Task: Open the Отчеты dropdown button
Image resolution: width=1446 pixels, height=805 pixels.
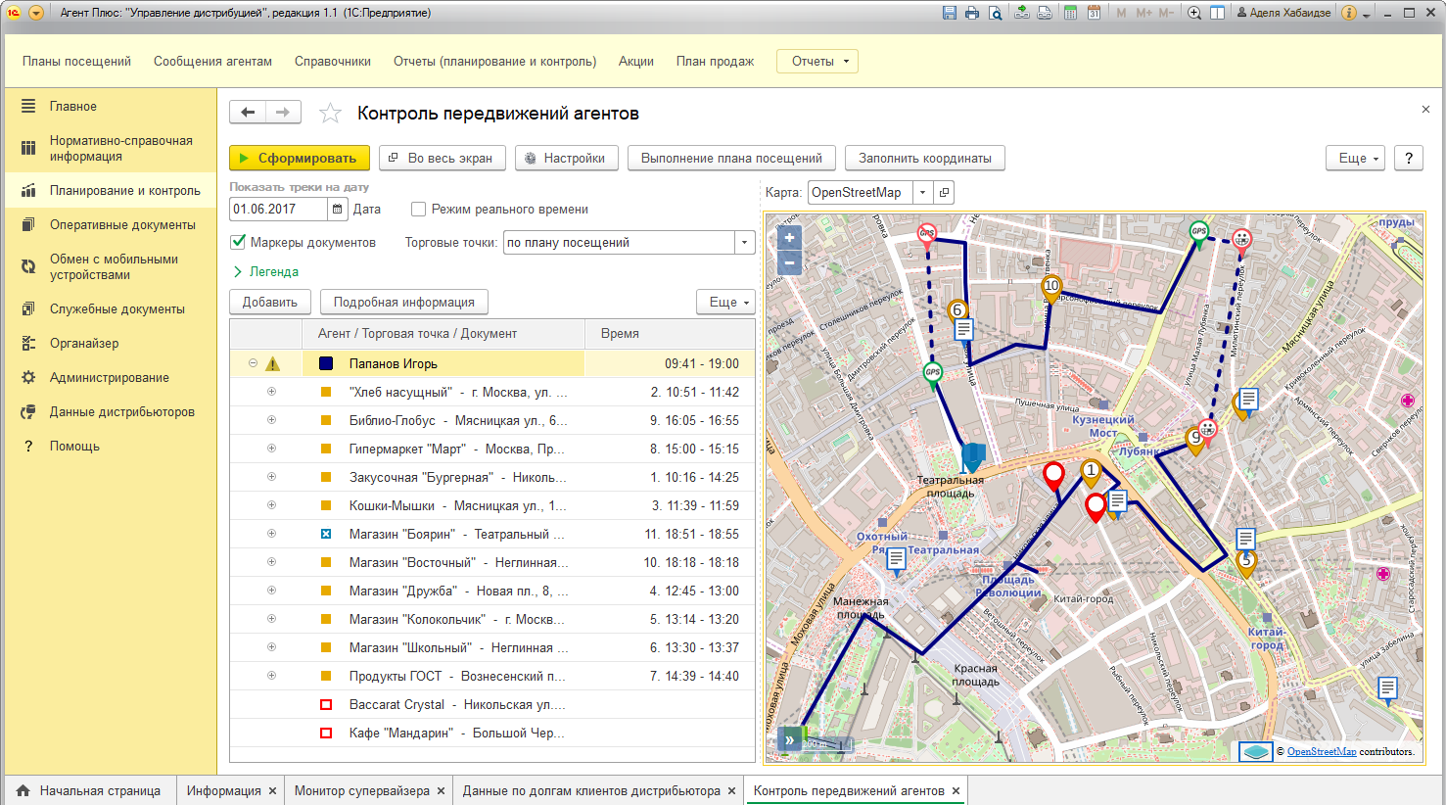Action: pyautogui.click(x=817, y=61)
